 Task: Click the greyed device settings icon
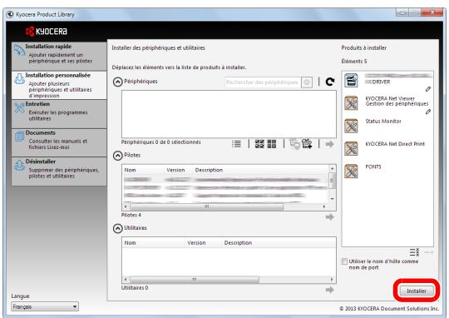294,144
